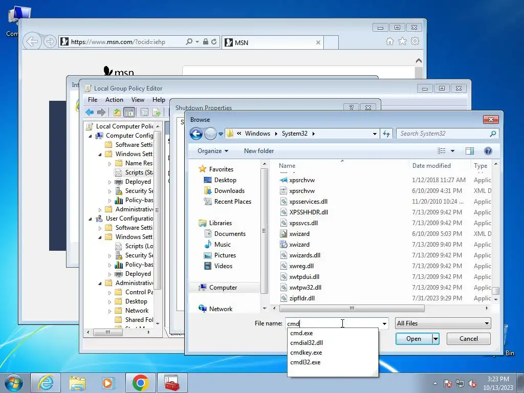Open the File name history dropdown arrow
The width and height of the screenshot is (524, 393).
pos(384,323)
